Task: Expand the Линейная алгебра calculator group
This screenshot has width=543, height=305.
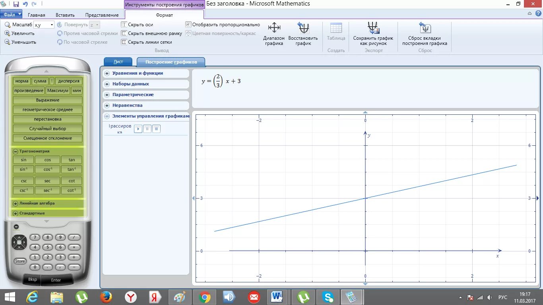Action: 16,203
